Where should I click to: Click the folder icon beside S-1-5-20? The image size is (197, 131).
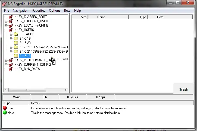tap(16, 43)
